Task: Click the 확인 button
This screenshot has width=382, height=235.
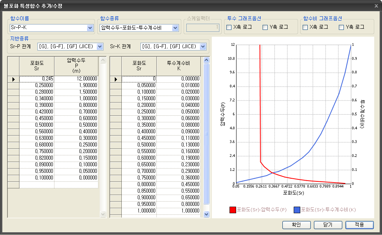Action: (x=296, y=225)
